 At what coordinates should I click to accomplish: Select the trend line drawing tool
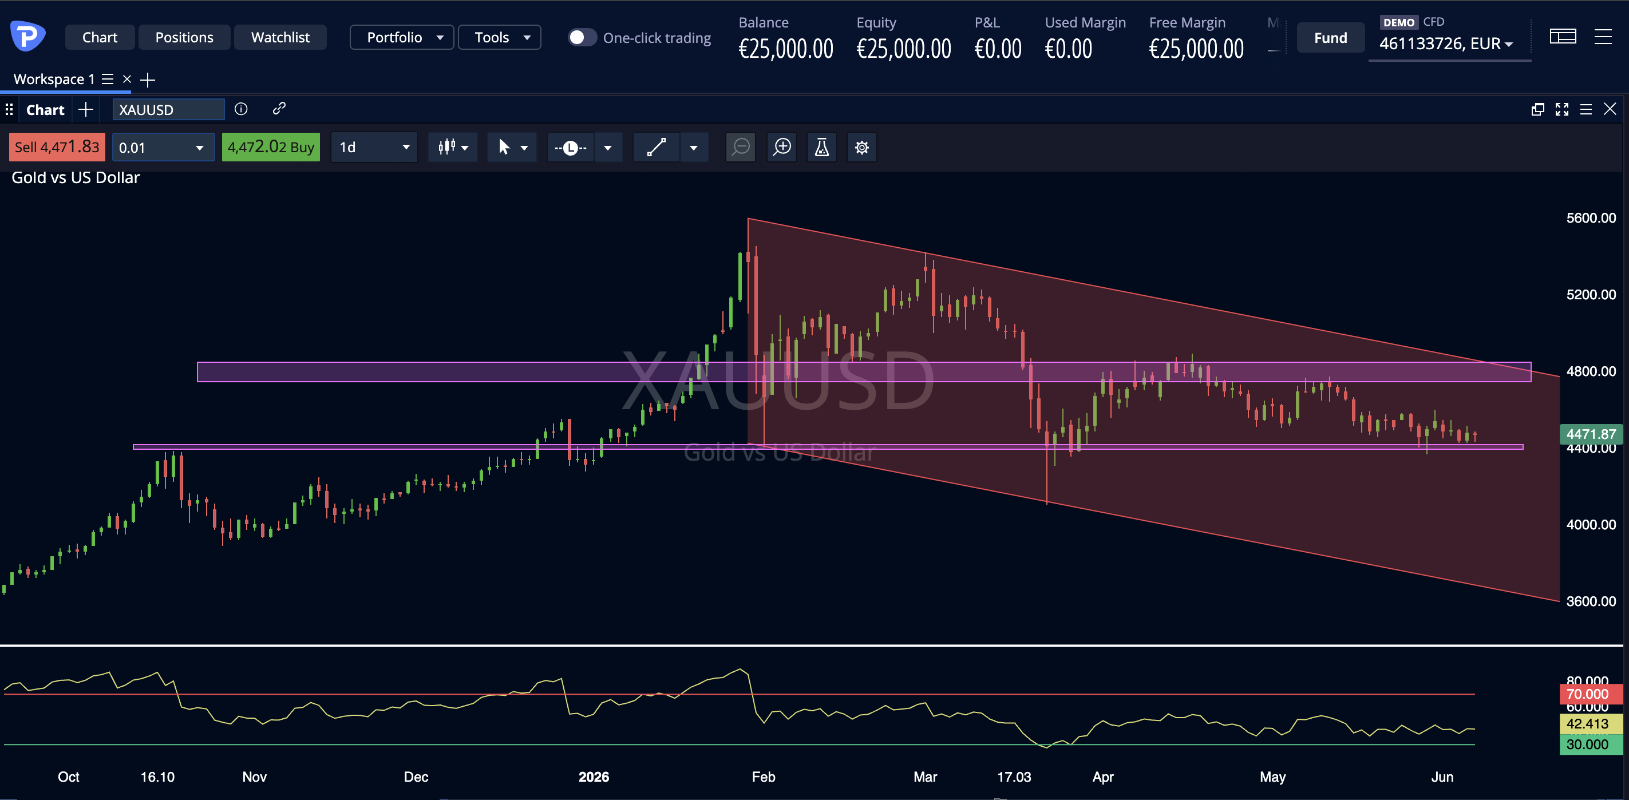(657, 147)
